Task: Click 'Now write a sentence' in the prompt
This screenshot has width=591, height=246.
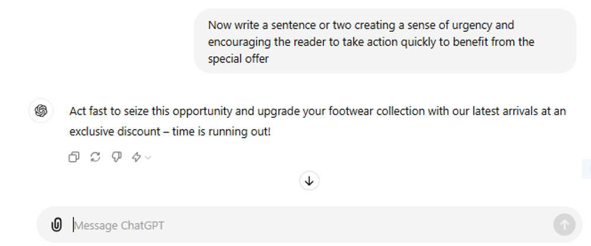Action: (256, 25)
